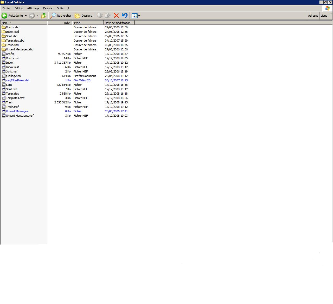Open the Views dropdown arrow
This screenshot has height=304, width=333.
[x=139, y=16]
